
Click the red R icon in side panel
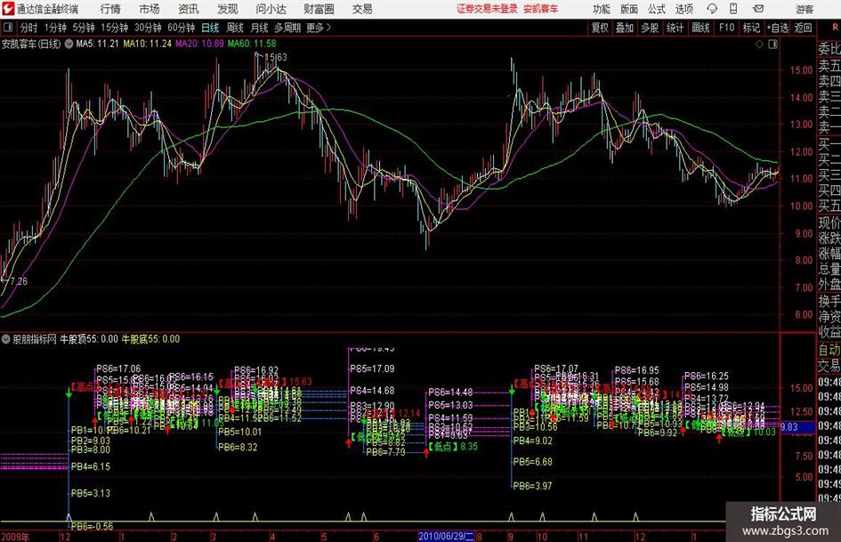(835, 28)
